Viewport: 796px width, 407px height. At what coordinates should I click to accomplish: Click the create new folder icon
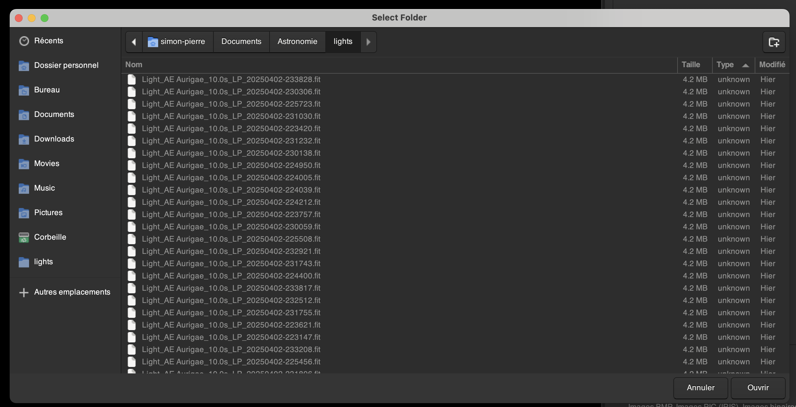pyautogui.click(x=774, y=42)
